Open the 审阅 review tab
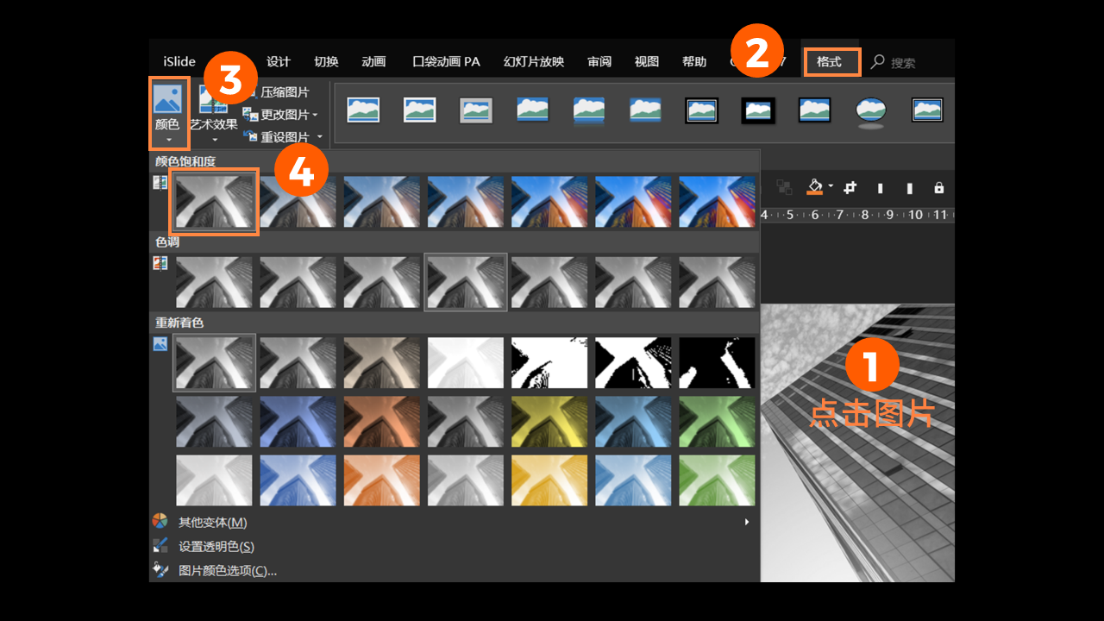The image size is (1104, 621). [599, 62]
